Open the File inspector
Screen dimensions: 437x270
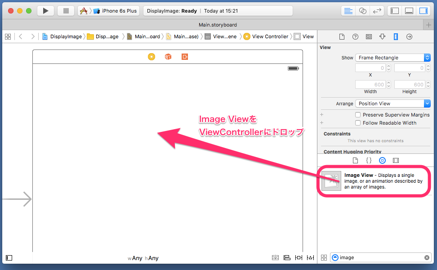[342, 36]
